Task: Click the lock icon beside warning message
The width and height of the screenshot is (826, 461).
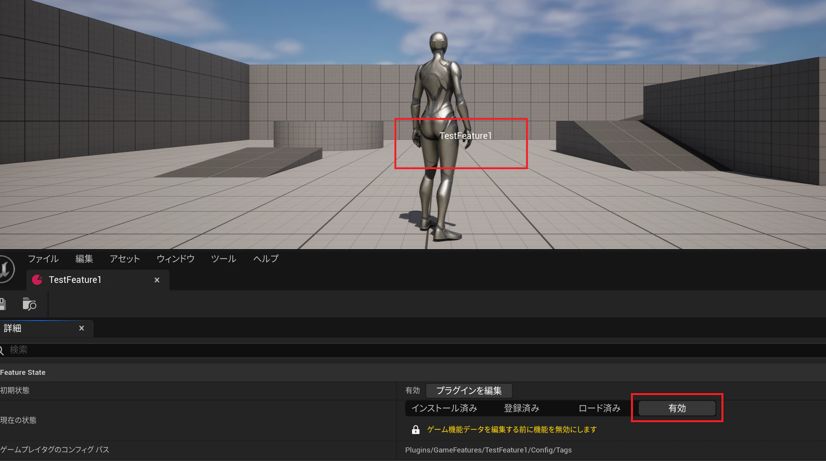Action: click(416, 430)
